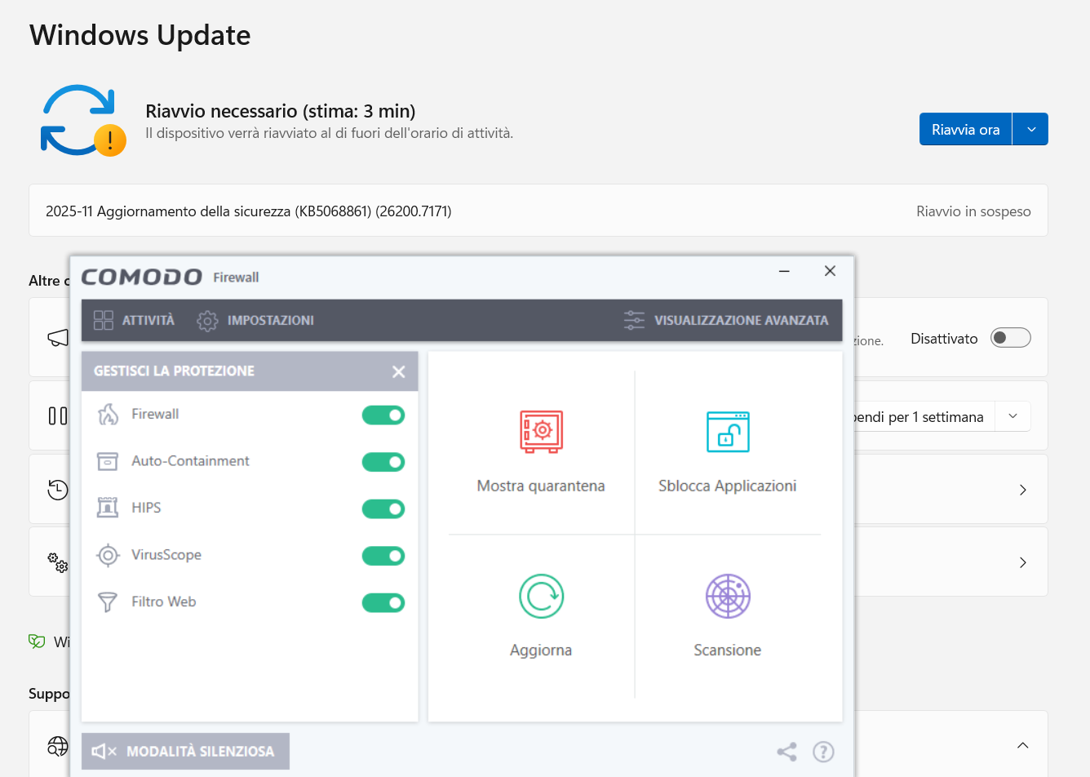
Task: Click the Aggiorna label
Action: coord(541,650)
